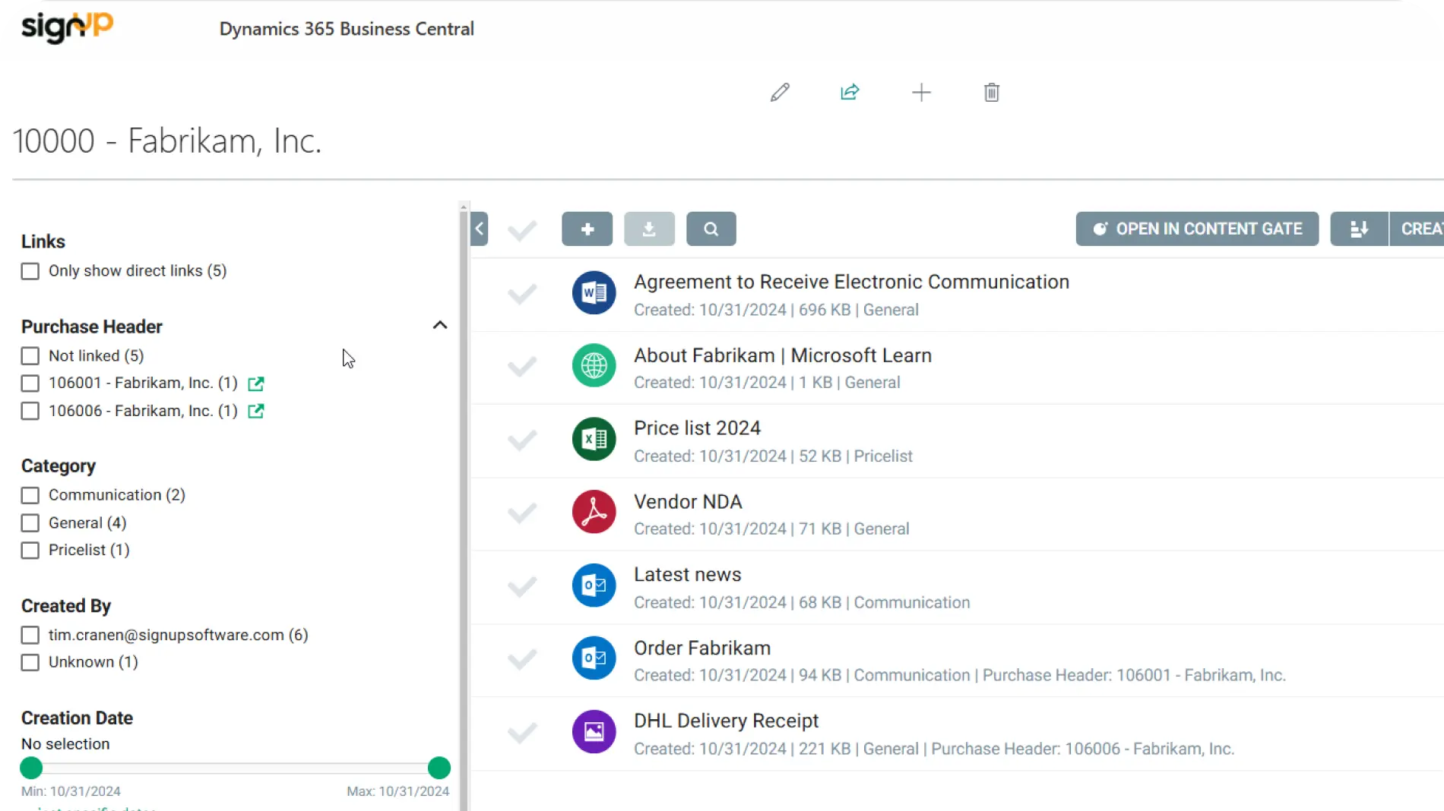This screenshot has height=811, width=1444.
Task: Click Open in Content Gate button
Action: [x=1197, y=229]
